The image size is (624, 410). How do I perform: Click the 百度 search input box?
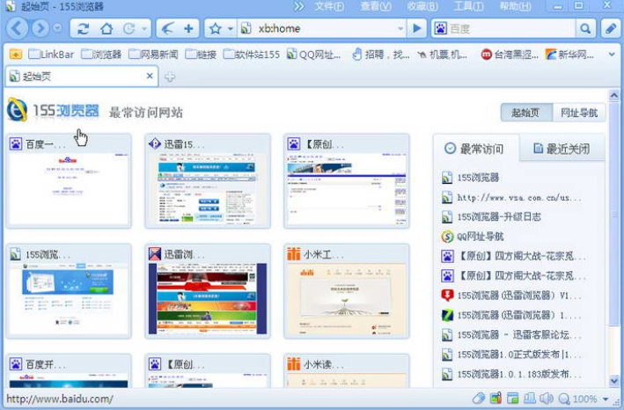click(x=511, y=29)
